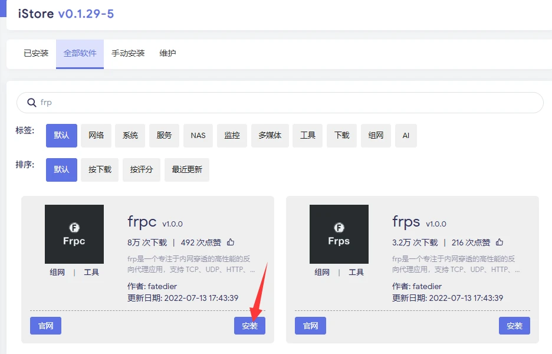Screen dimensions: 552x354
Task: Click the 492 次点赞 text
Action: point(201,242)
